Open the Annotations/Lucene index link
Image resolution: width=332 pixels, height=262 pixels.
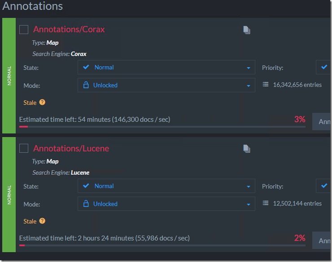click(71, 148)
